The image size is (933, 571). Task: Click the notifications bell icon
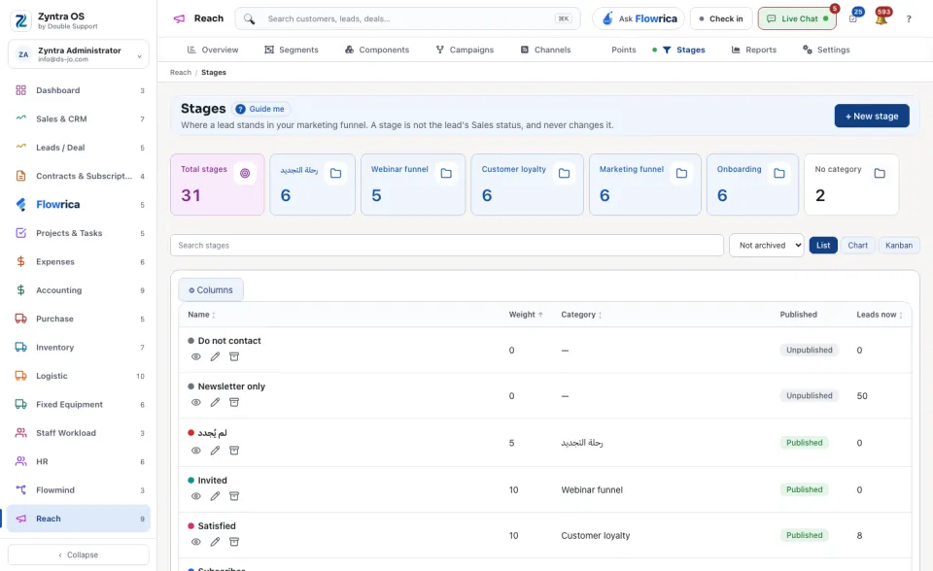[x=881, y=18]
